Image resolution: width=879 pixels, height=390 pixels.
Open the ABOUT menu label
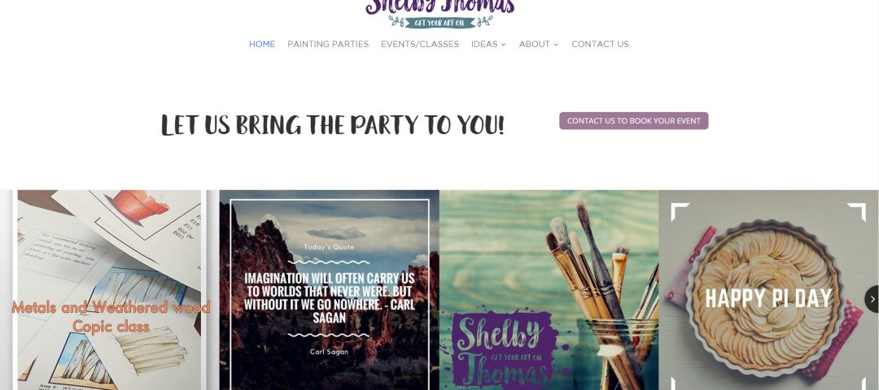tap(534, 44)
